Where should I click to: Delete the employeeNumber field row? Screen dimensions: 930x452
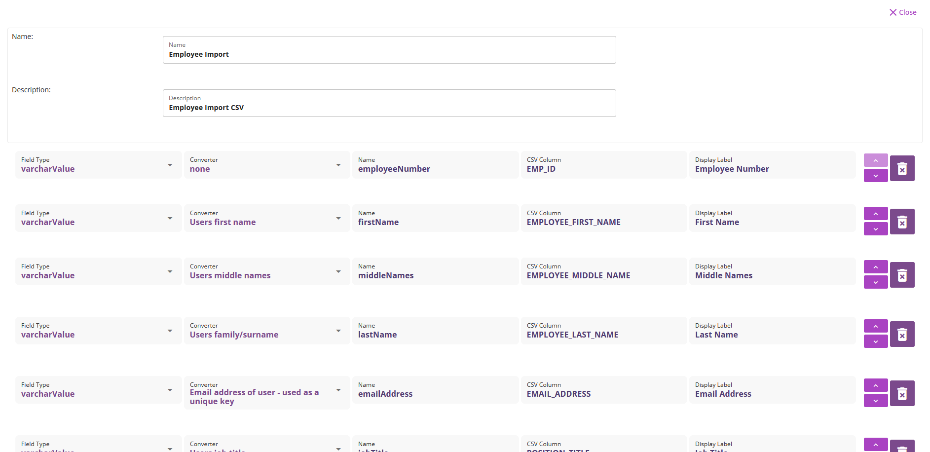(902, 169)
